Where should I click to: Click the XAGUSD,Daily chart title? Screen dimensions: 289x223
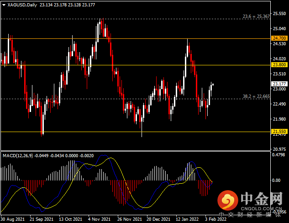[22, 5]
